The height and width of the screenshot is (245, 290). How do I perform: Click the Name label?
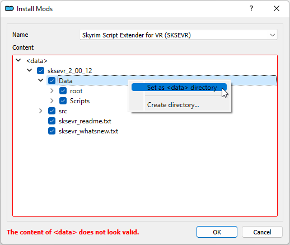(x=20, y=35)
